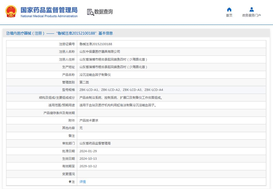Click the blue home icon above 首页
273x189 pixels.
229,9
